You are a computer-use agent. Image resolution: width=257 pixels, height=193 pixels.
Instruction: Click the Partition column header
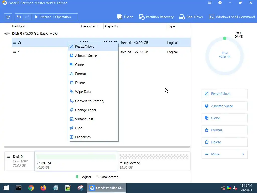19,26
